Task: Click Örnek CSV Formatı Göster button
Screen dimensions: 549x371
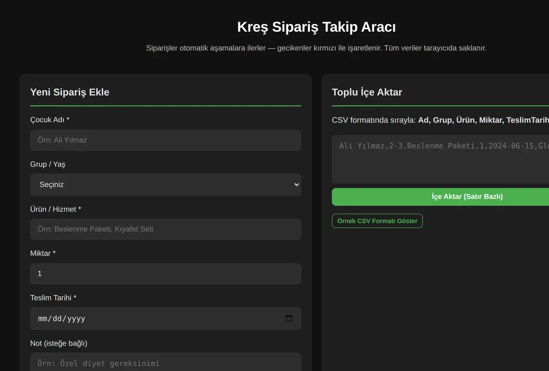Action: [377, 221]
